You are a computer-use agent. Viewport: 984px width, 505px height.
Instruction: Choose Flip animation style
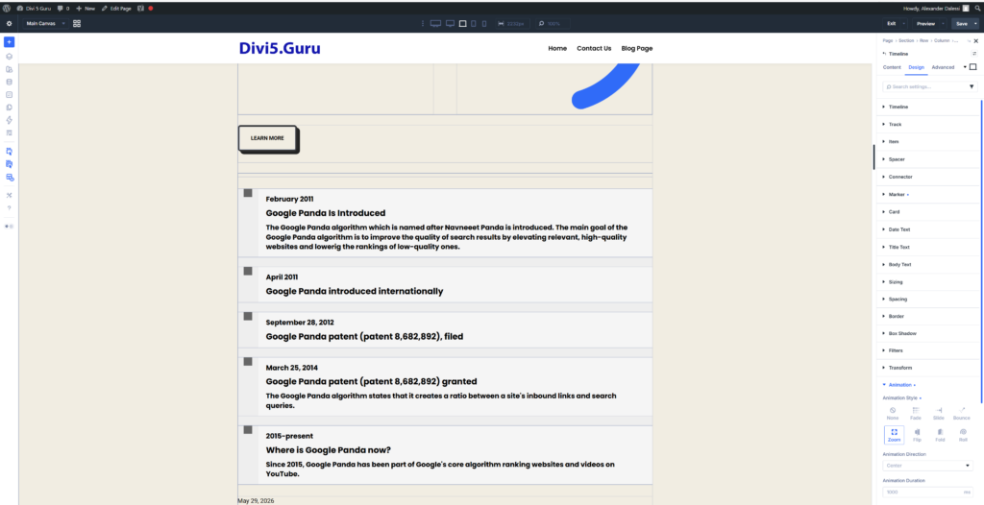pyautogui.click(x=917, y=435)
